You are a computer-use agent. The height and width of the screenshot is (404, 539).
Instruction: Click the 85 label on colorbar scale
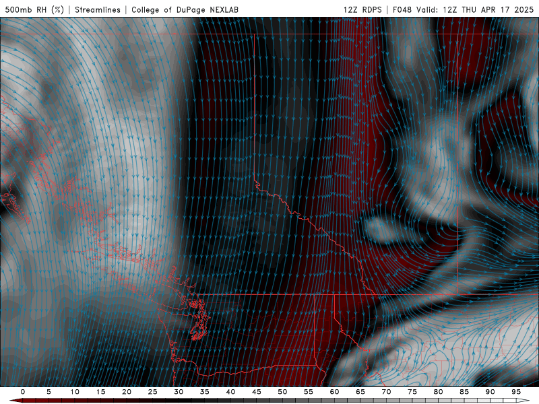[464, 392]
